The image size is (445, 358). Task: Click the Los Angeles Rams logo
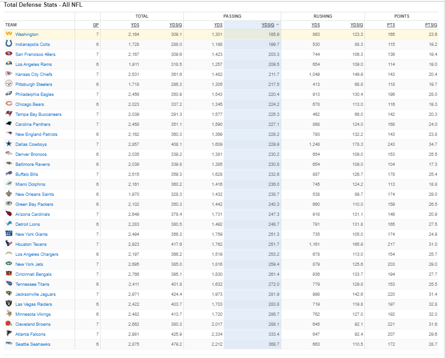(9, 64)
